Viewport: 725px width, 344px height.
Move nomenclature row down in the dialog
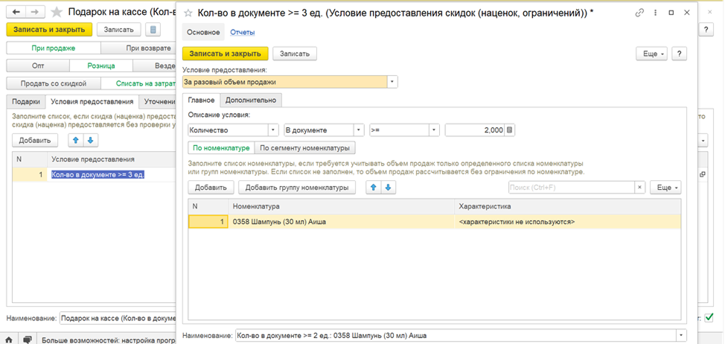(x=389, y=188)
